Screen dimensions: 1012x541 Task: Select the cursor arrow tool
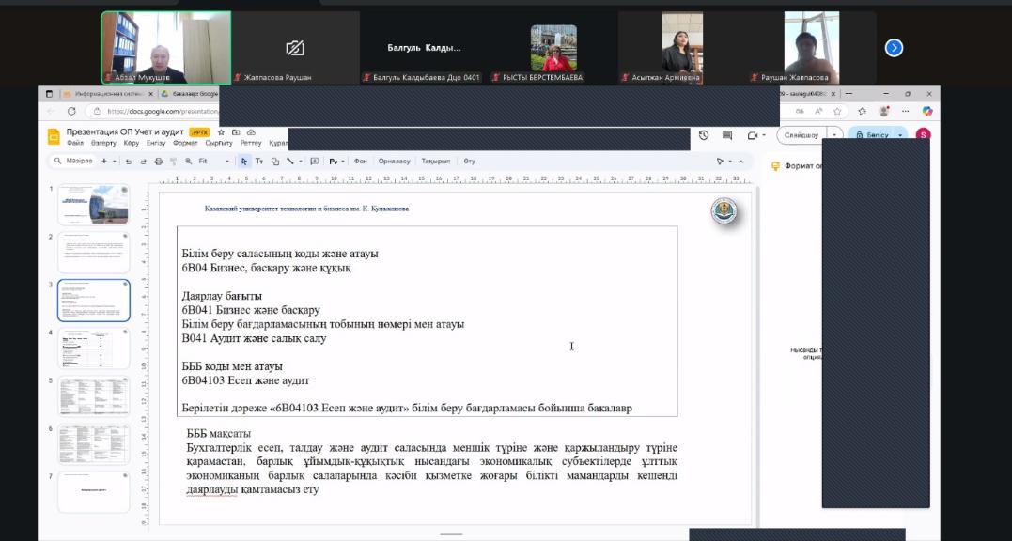click(244, 162)
